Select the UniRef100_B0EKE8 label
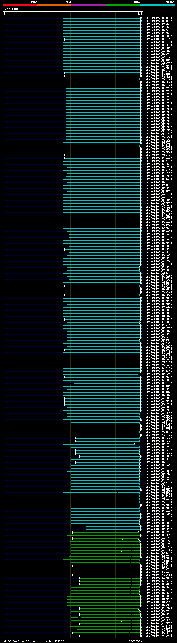 click(x=159, y=587)
